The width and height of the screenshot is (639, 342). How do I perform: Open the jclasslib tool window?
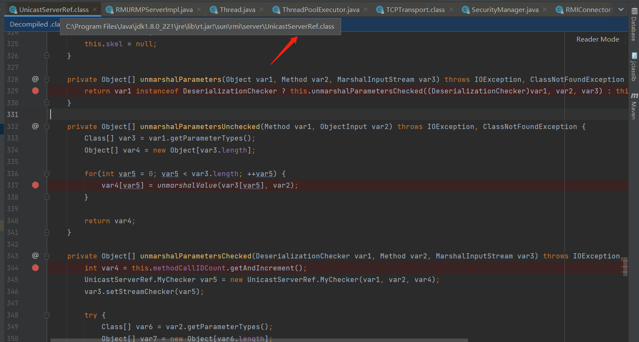pos(633,68)
